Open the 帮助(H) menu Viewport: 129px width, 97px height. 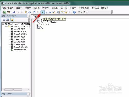coord(104,8)
